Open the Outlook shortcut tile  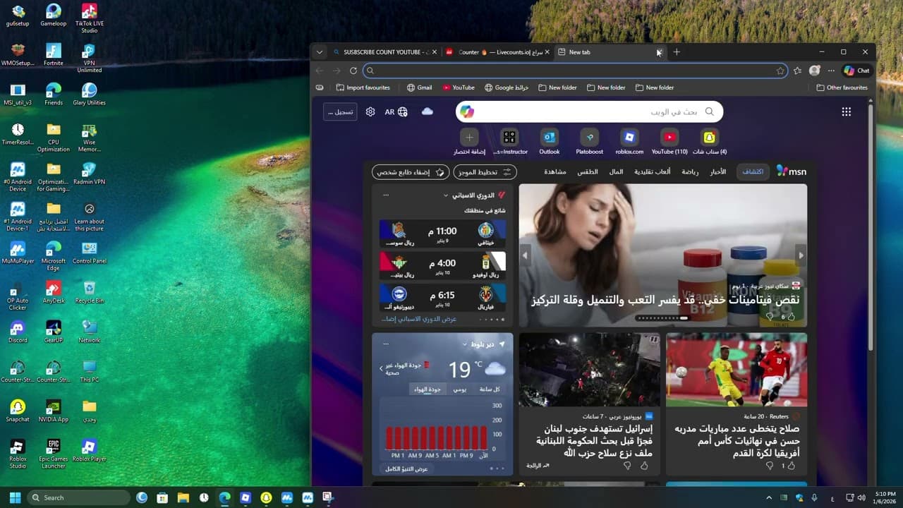[x=550, y=141]
